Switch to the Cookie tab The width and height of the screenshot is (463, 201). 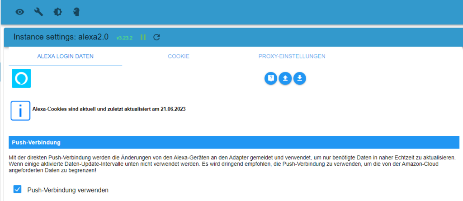(x=179, y=56)
